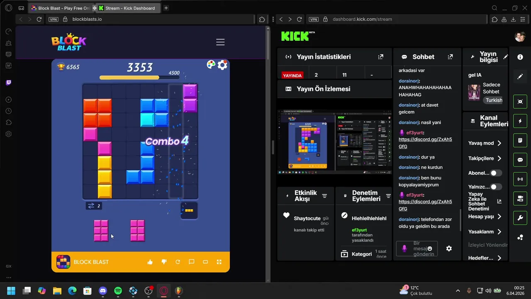Toggle Yalnızca emote-only switch
Screen dimensions: 531x299
pyautogui.click(x=496, y=187)
